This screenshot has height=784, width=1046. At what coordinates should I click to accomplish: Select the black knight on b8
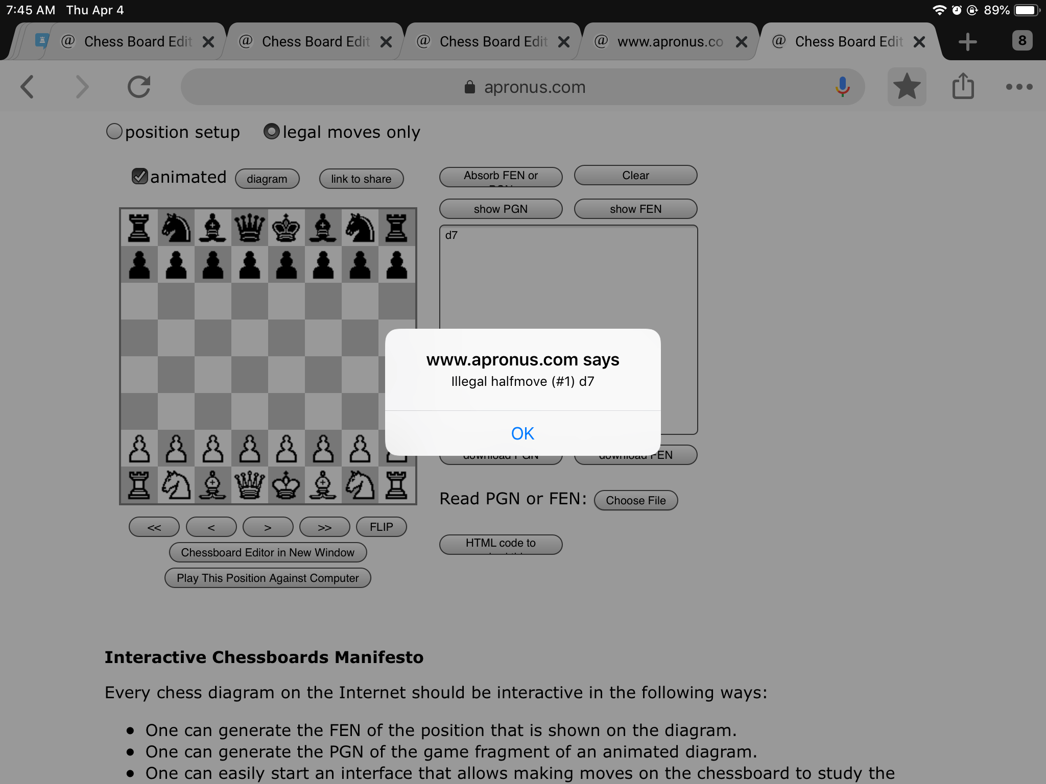[176, 228]
